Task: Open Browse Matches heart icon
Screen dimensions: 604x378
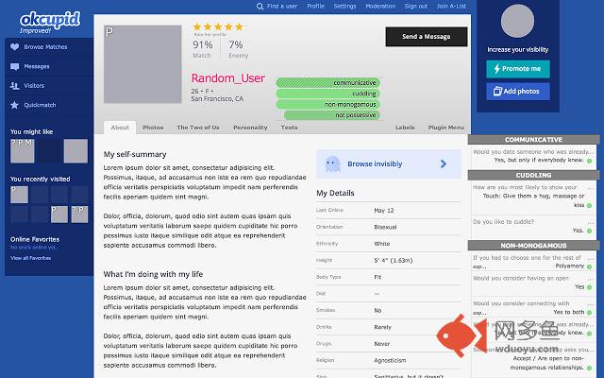Action: (x=15, y=47)
